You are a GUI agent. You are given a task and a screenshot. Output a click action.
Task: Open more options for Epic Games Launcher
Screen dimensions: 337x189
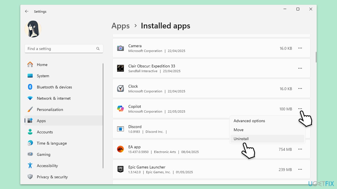coord(300,170)
